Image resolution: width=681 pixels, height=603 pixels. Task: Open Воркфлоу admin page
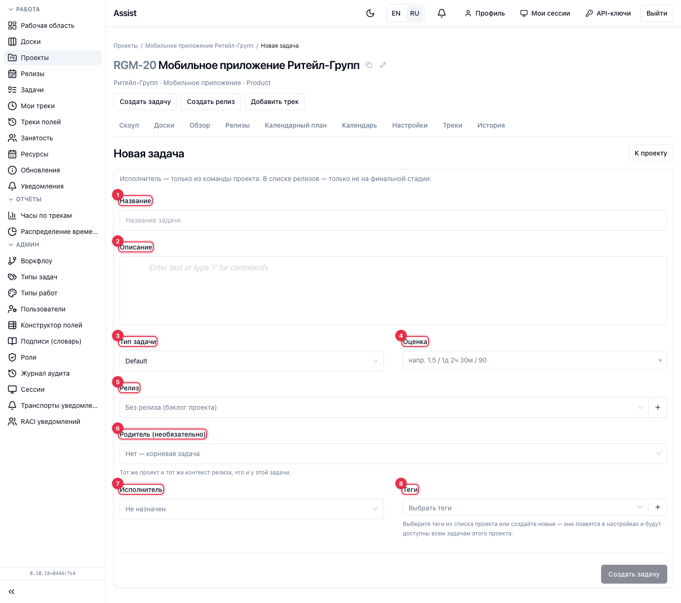[x=52, y=261]
